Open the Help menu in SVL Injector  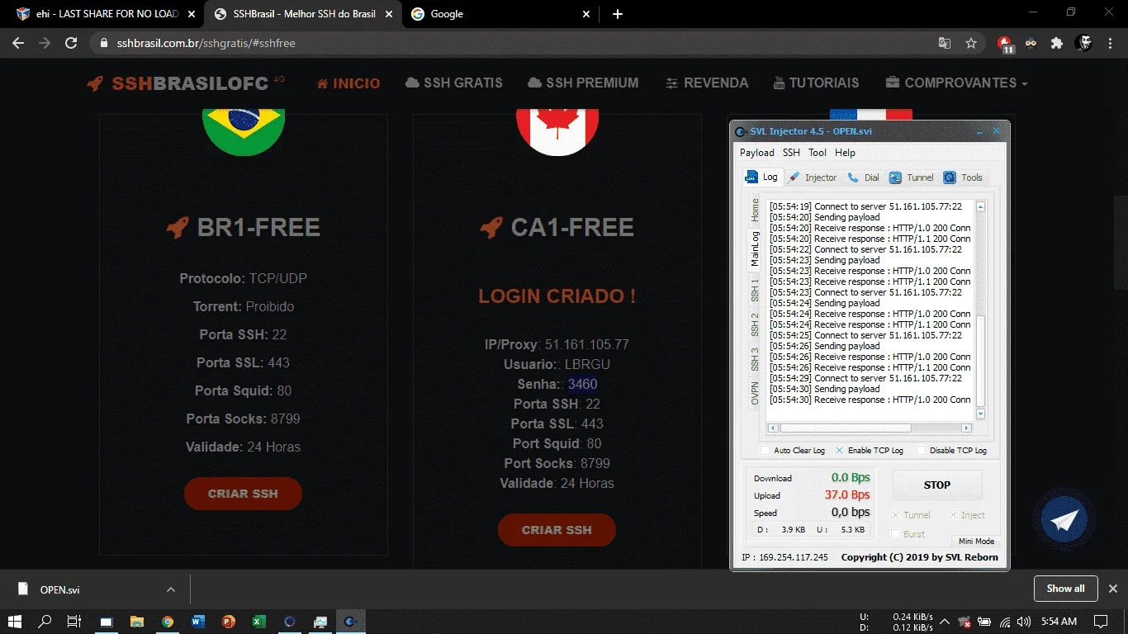pos(845,153)
